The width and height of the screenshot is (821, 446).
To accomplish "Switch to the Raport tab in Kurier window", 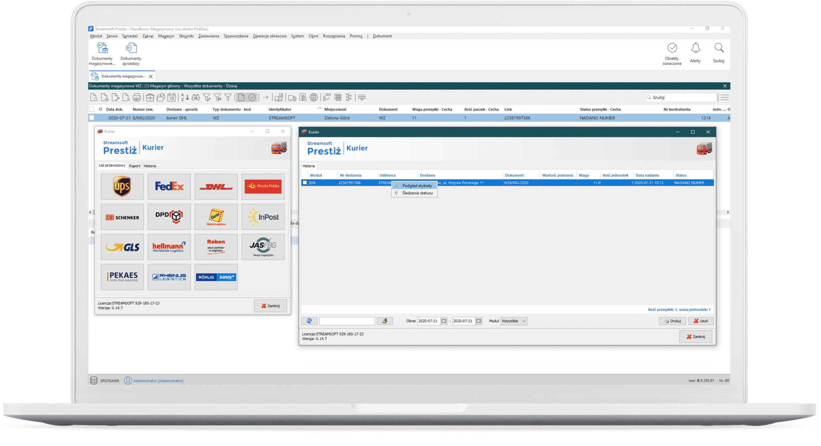I will click(x=135, y=166).
